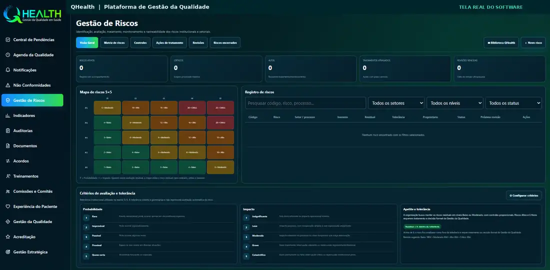Open Comissões e Comitês group icon
Image resolution: width=550 pixels, height=270 pixels.
pyautogui.click(x=8, y=191)
